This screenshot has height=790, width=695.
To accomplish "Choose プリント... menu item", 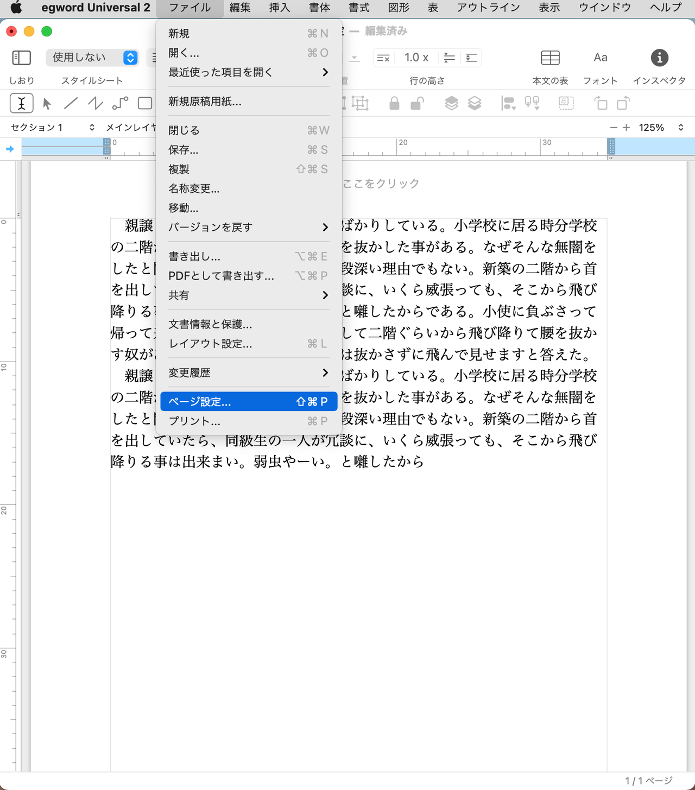I will (x=249, y=421).
